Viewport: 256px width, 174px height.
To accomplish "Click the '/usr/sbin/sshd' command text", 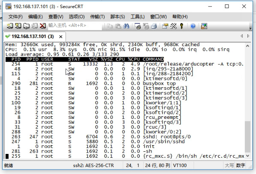I will (x=164, y=142).
